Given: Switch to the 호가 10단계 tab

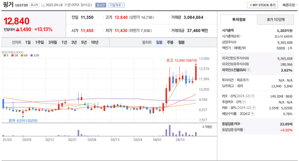Looking at the screenshot, I should pos(275,20).
